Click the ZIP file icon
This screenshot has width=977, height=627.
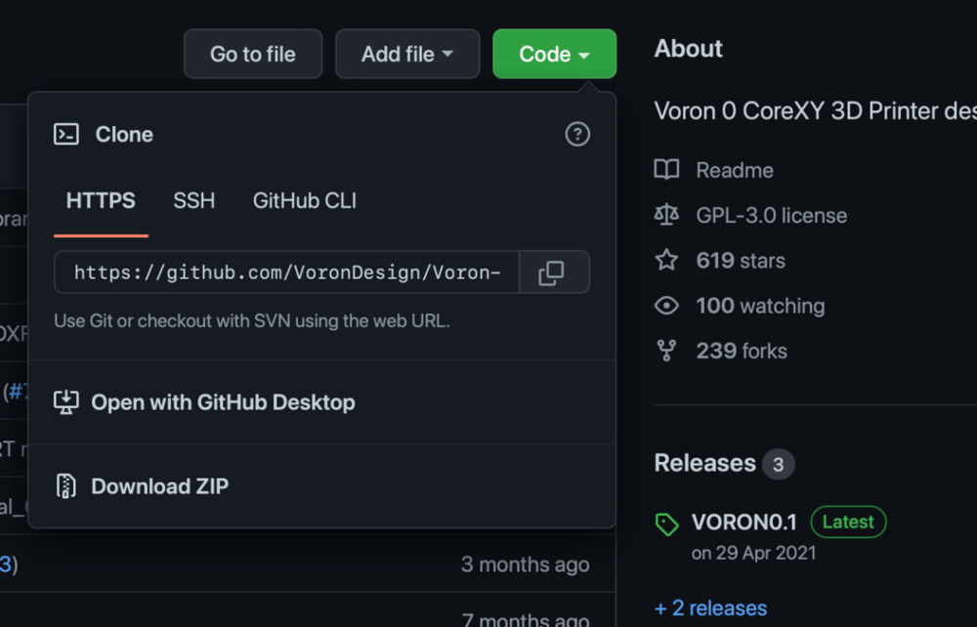(x=66, y=486)
